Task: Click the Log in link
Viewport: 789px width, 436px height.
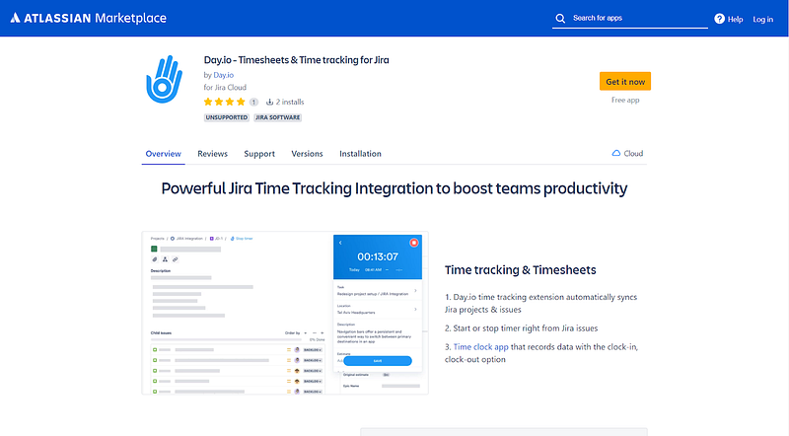Action: click(x=762, y=19)
